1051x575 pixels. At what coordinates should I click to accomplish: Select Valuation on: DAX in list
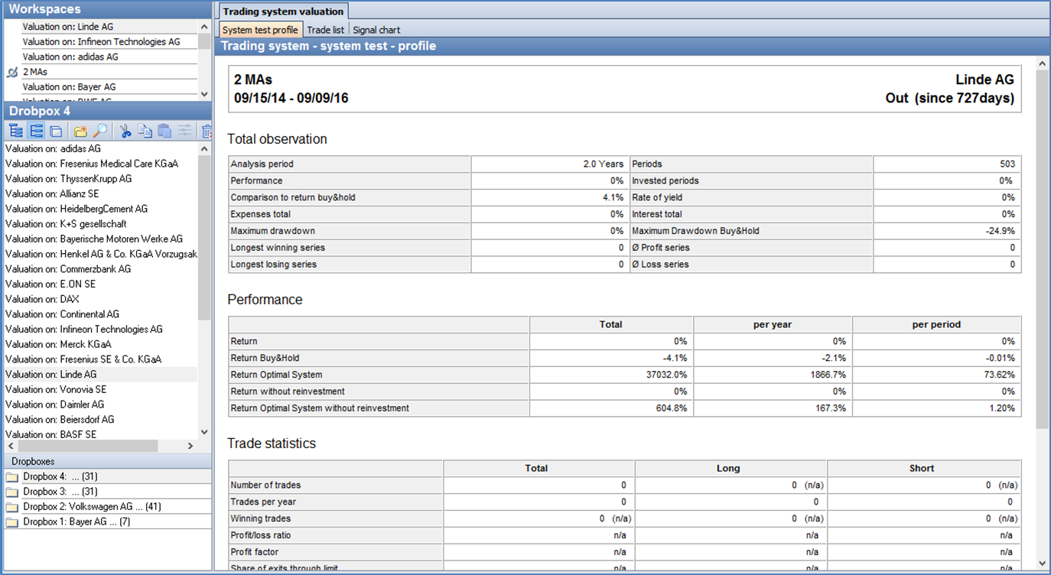point(42,299)
